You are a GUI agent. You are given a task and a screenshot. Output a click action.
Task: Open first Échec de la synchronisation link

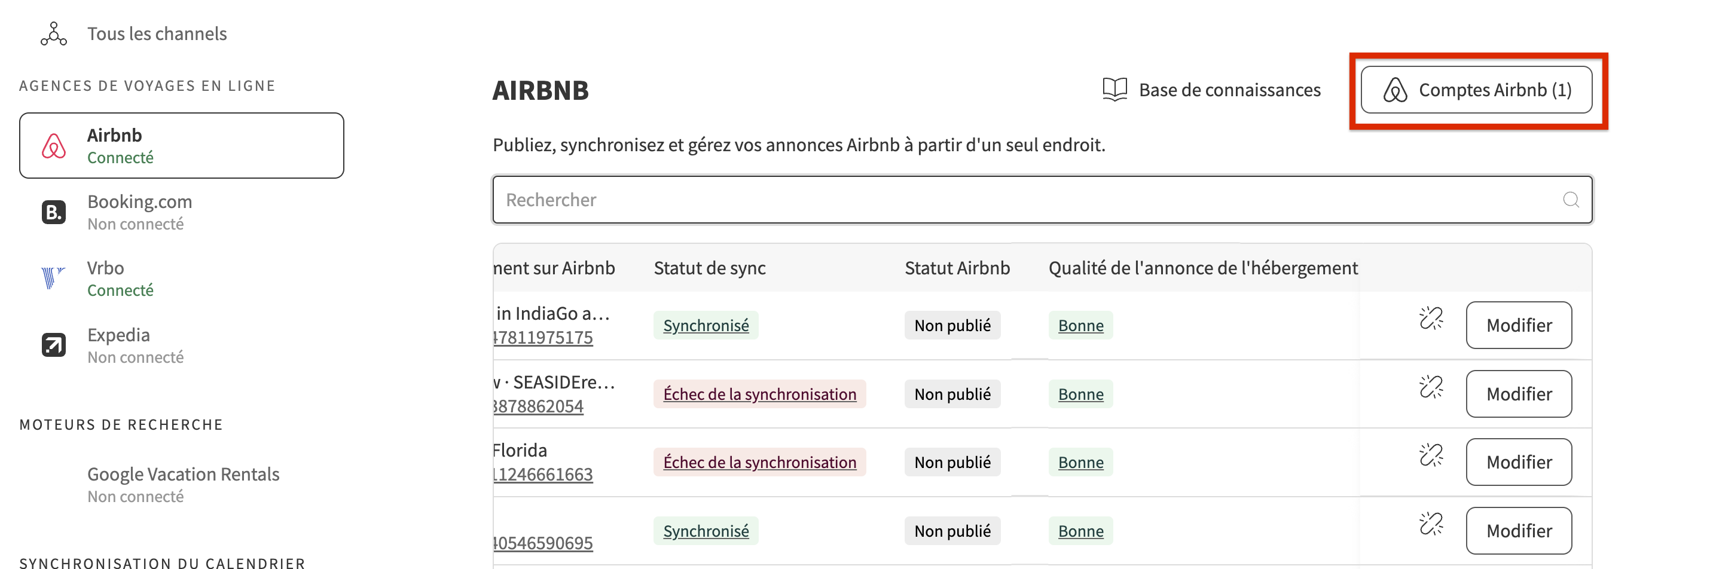[759, 394]
